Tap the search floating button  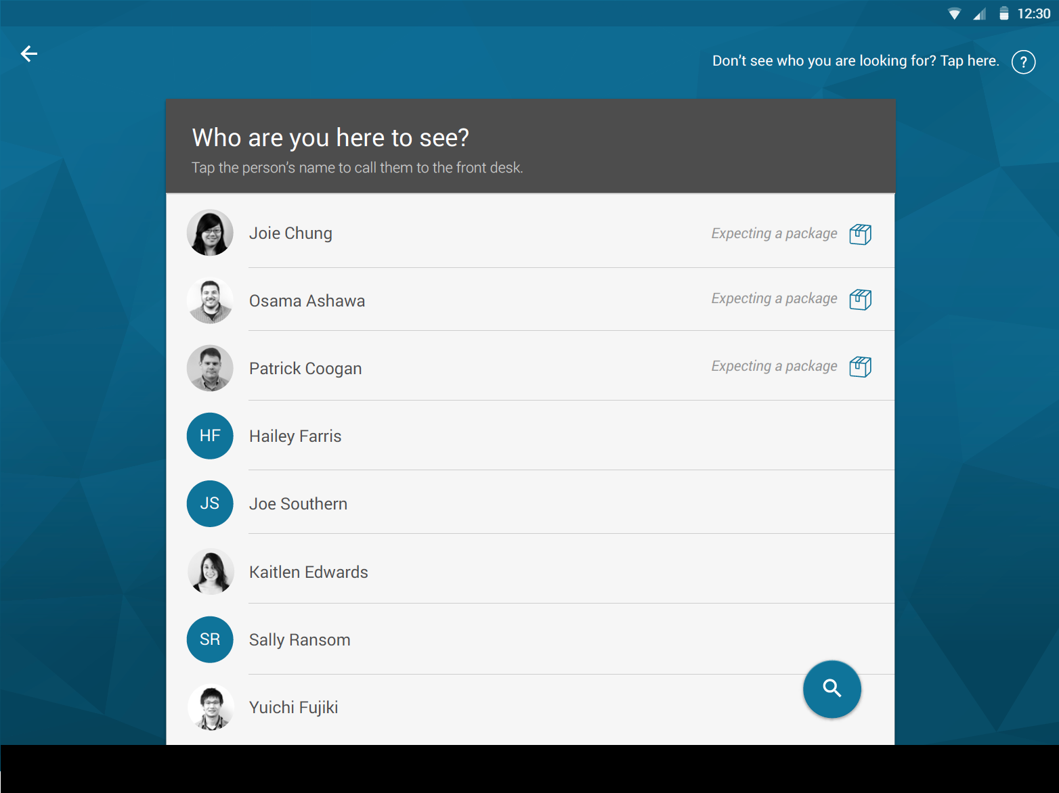pyautogui.click(x=831, y=689)
